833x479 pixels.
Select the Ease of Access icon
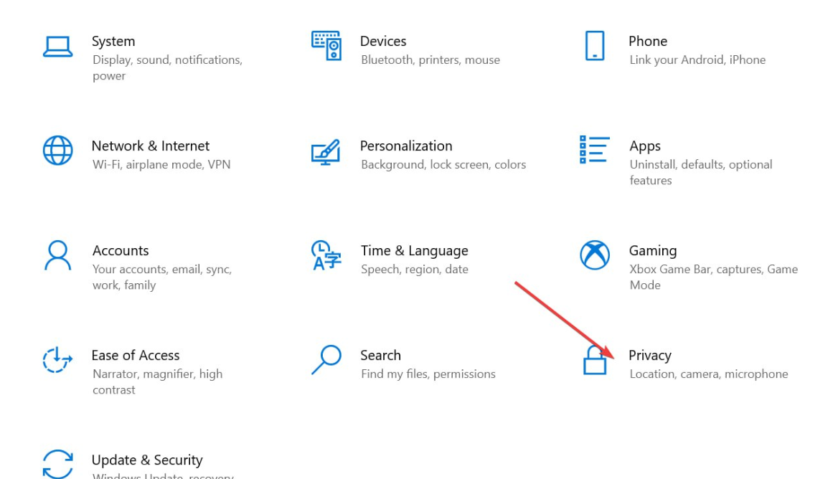tap(57, 361)
